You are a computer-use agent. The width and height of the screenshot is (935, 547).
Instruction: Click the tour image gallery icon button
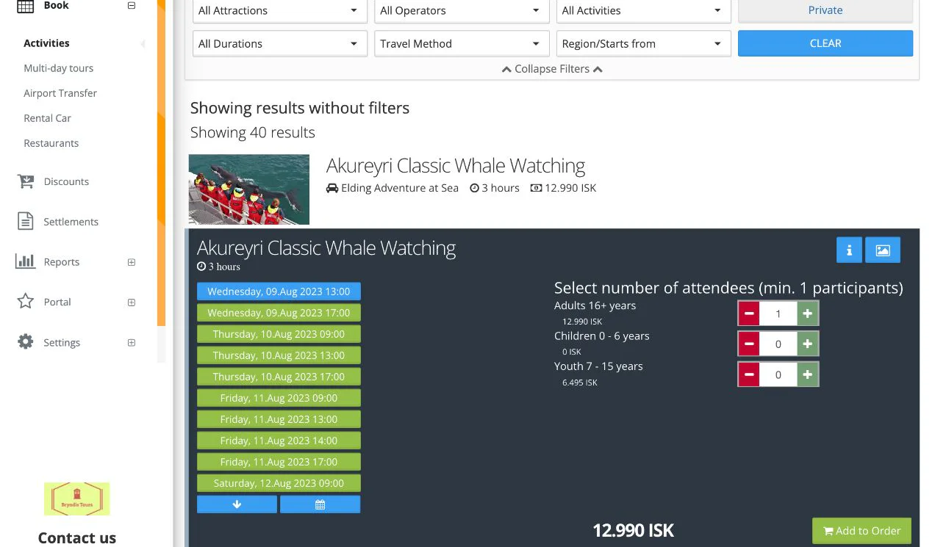tap(883, 250)
